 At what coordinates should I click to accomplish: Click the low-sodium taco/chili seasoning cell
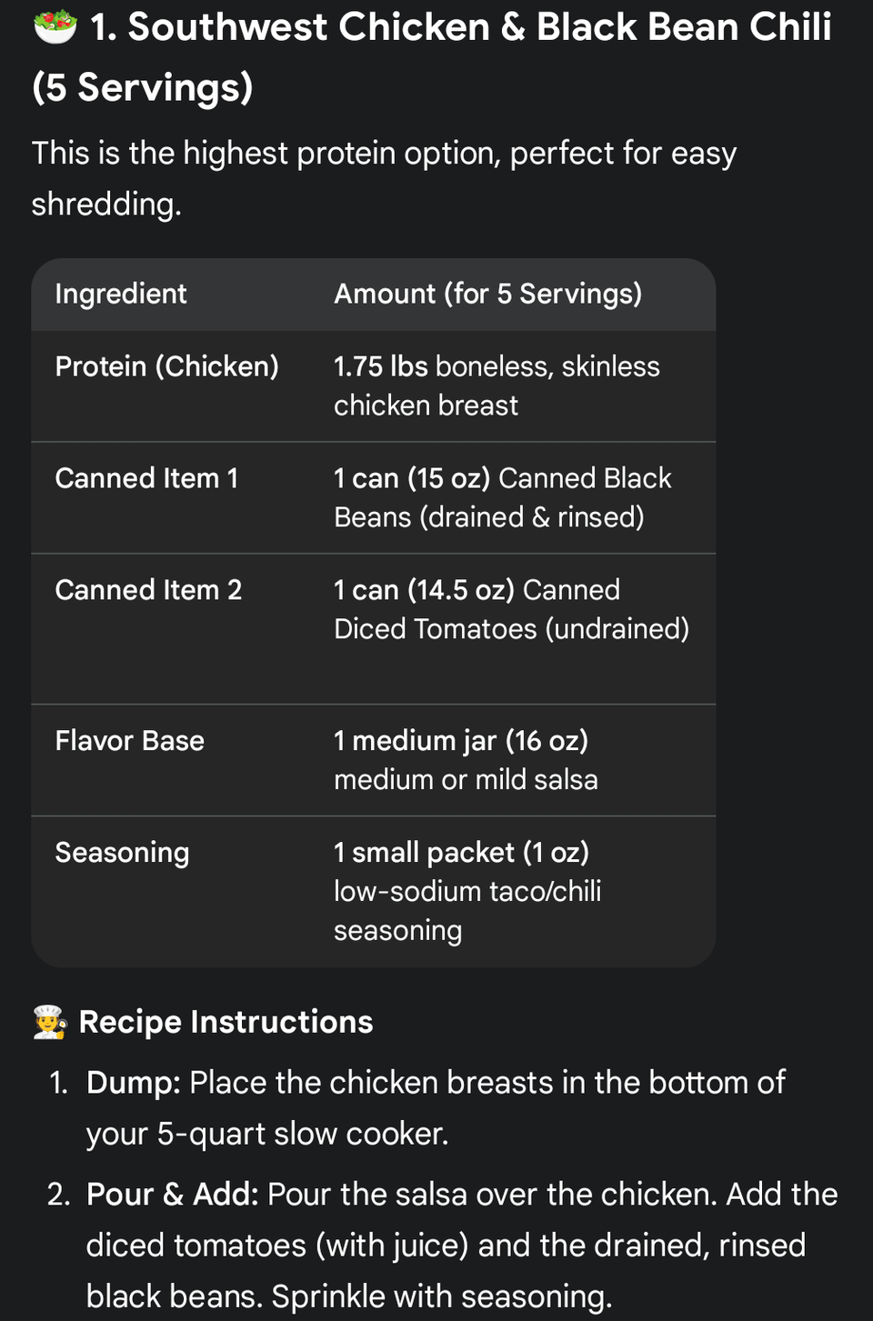point(467,892)
